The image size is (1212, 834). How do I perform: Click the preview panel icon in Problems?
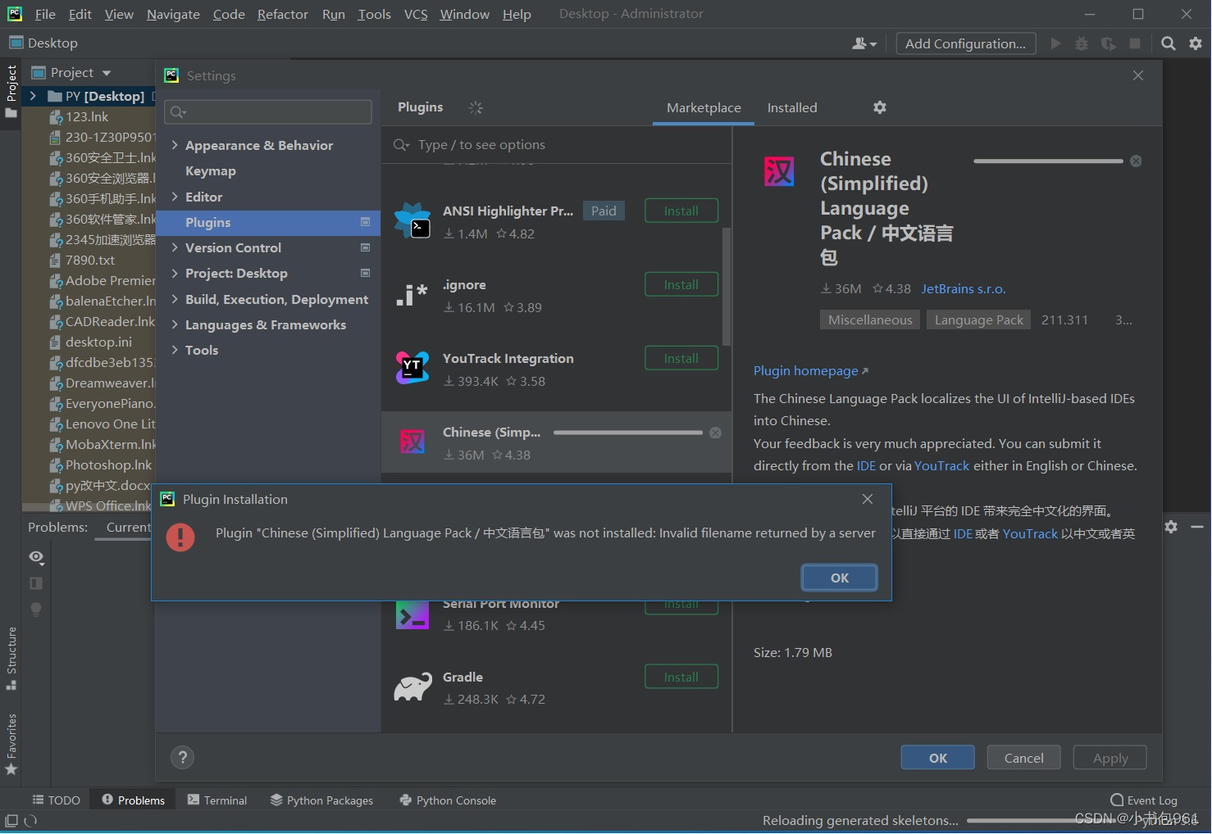click(36, 583)
